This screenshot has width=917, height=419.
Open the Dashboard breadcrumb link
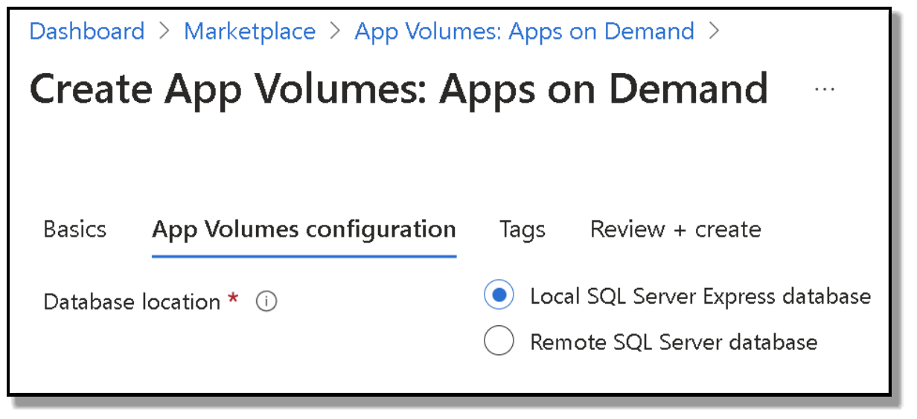[87, 31]
